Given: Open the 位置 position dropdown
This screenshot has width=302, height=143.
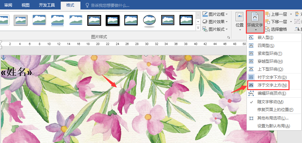Looking at the screenshot, I should pyautogui.click(x=240, y=22).
